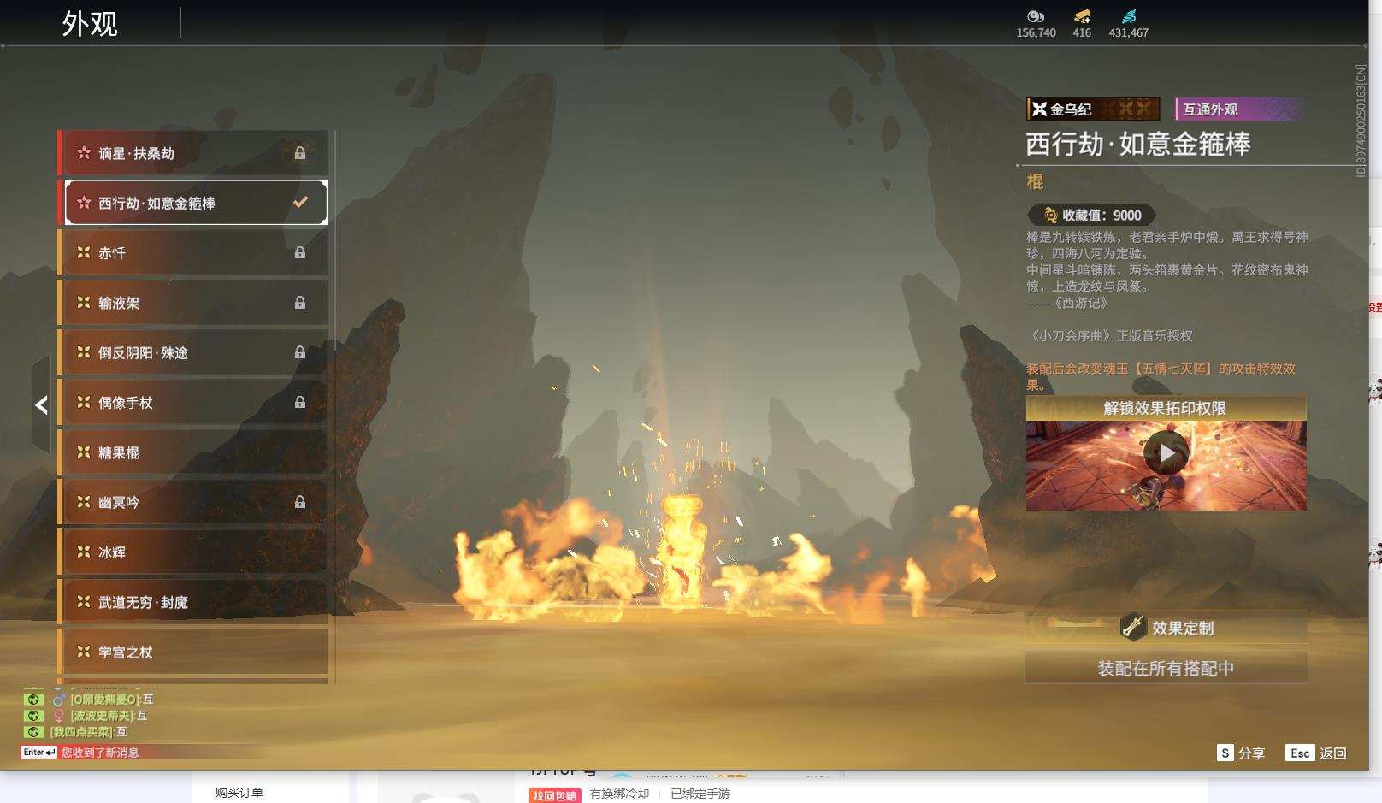The image size is (1382, 803).
Task: Click the rarity icon beside 冰辉
Action: [x=84, y=552]
